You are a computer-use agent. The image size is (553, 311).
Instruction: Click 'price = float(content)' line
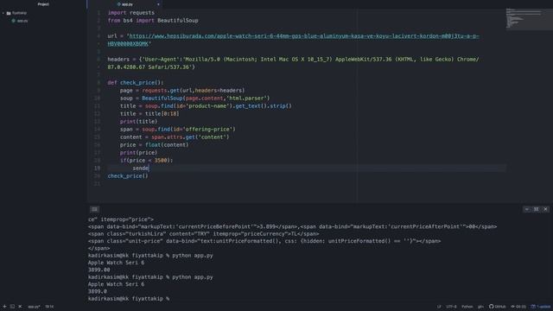[154, 145]
